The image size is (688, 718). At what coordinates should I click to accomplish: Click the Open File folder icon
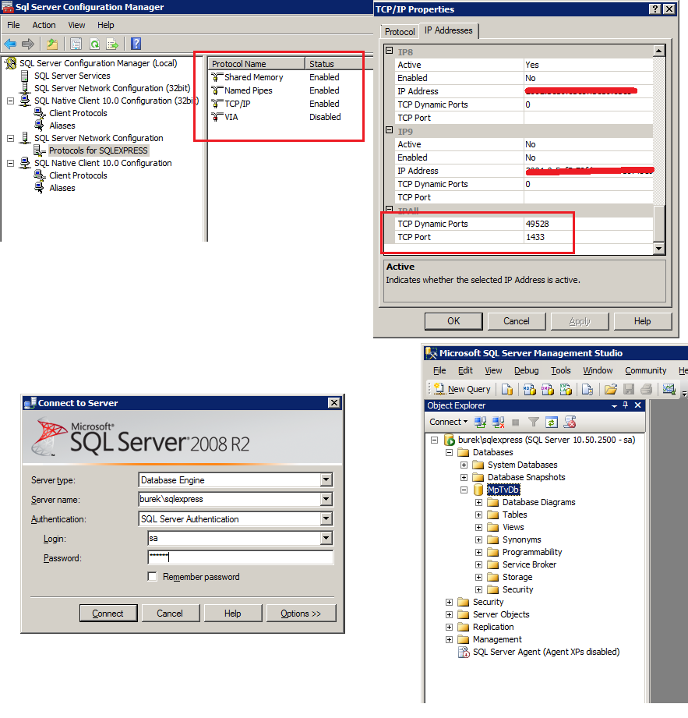pos(611,389)
